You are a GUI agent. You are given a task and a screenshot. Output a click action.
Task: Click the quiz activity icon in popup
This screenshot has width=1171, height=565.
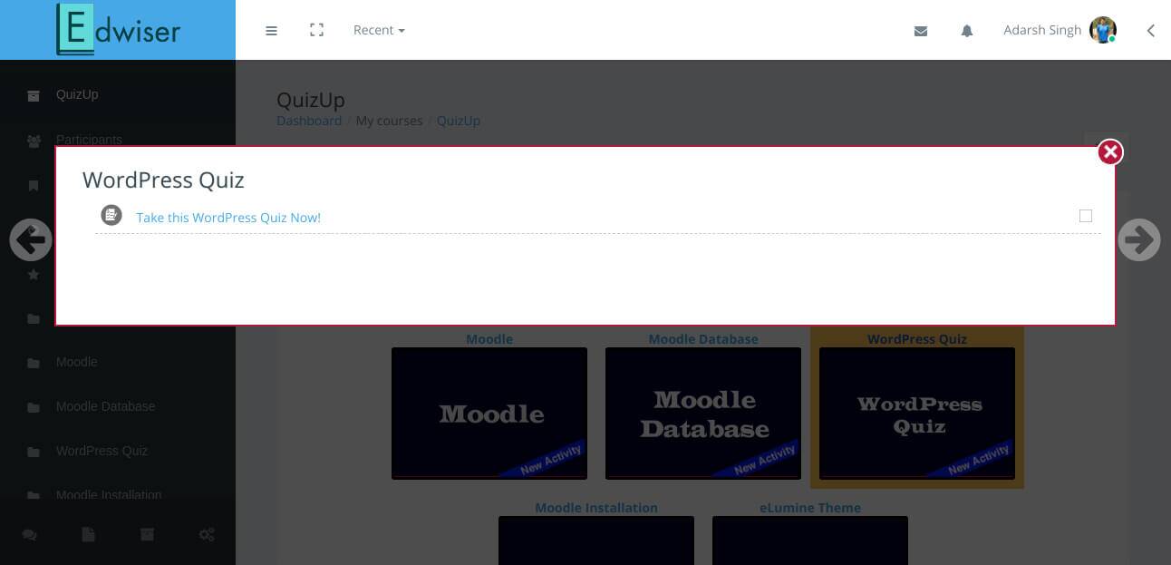(x=111, y=215)
